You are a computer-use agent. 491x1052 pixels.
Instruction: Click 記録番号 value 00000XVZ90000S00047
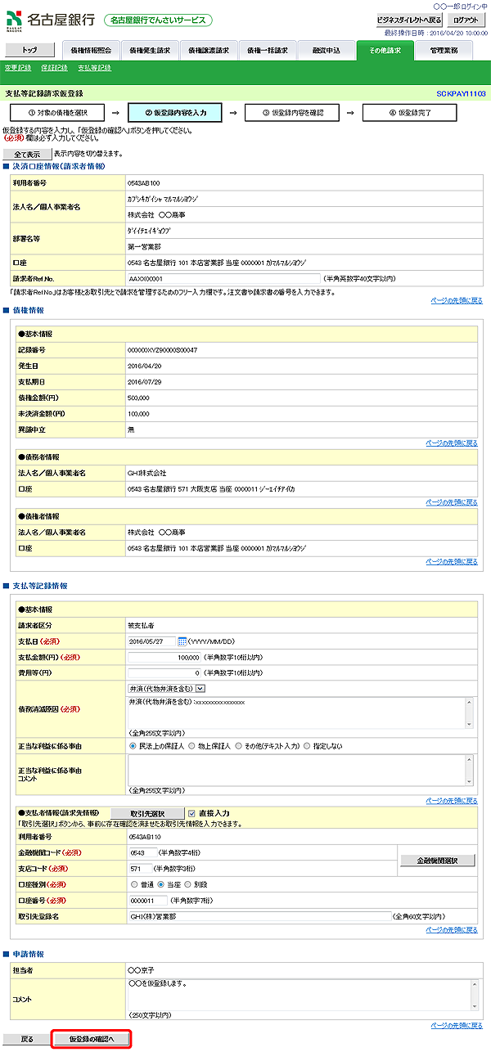tap(162, 349)
